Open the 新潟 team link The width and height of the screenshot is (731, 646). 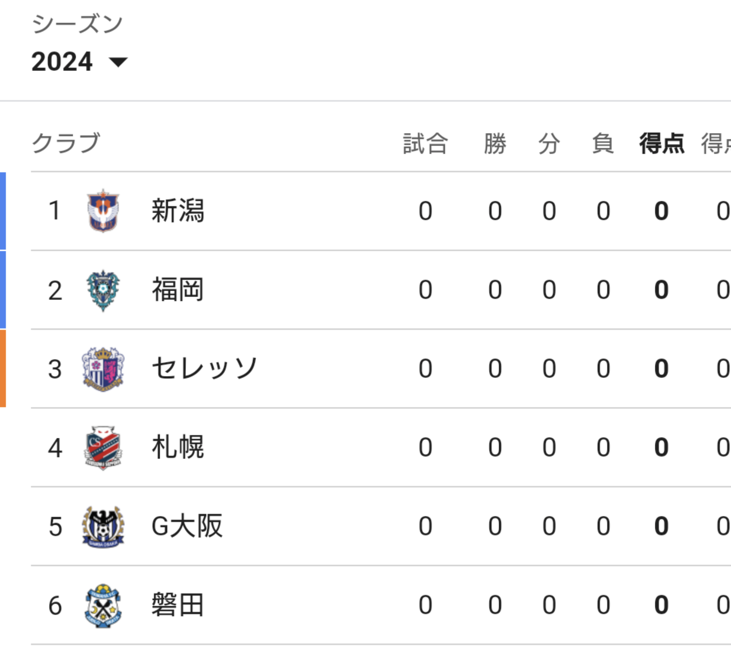pyautogui.click(x=178, y=211)
